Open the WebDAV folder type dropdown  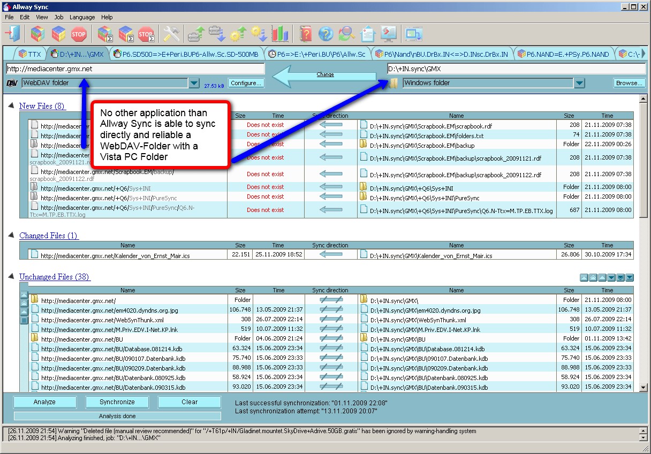coord(194,83)
